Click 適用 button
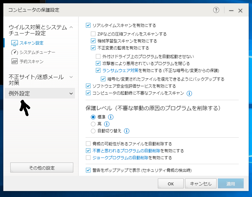The width and height of the screenshot is (252, 197). (x=231, y=183)
